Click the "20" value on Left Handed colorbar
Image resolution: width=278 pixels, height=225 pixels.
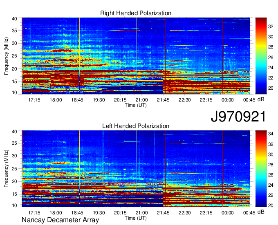[271, 205]
